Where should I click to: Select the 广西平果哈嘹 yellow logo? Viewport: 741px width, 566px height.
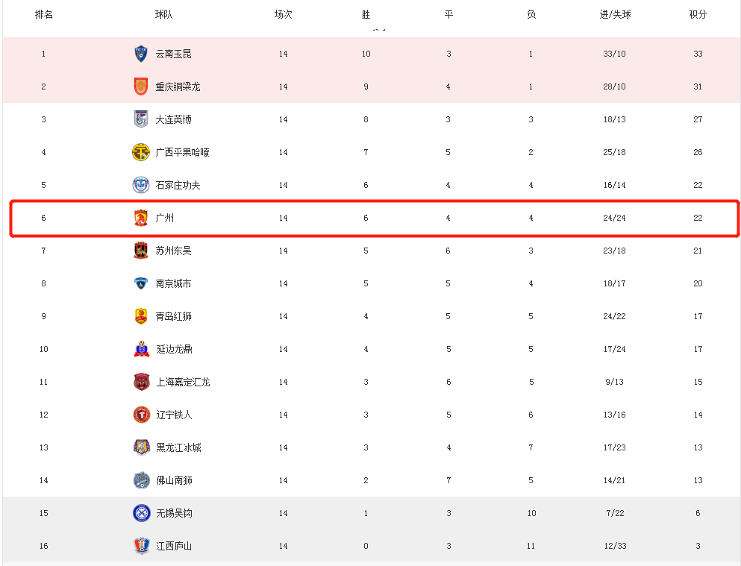pos(141,152)
